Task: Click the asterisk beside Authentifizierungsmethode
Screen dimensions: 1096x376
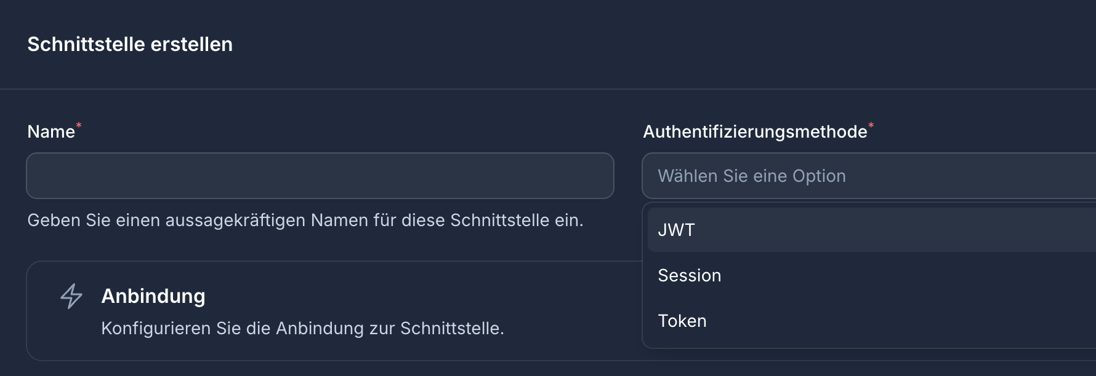Action: coord(871,127)
